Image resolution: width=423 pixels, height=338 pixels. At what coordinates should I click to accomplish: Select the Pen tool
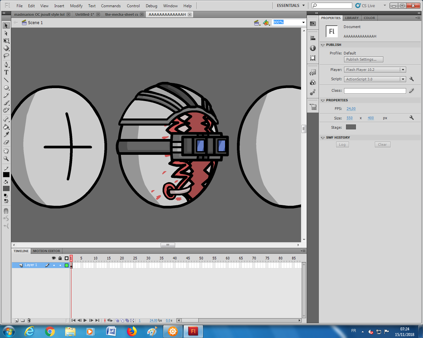pos(6,65)
